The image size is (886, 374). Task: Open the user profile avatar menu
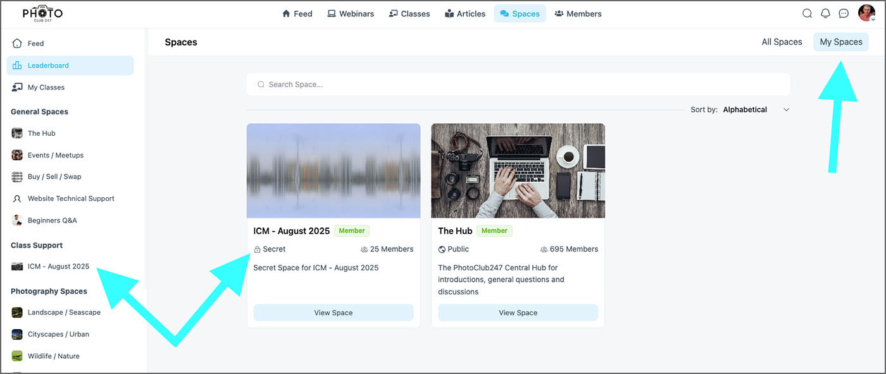[x=866, y=13]
